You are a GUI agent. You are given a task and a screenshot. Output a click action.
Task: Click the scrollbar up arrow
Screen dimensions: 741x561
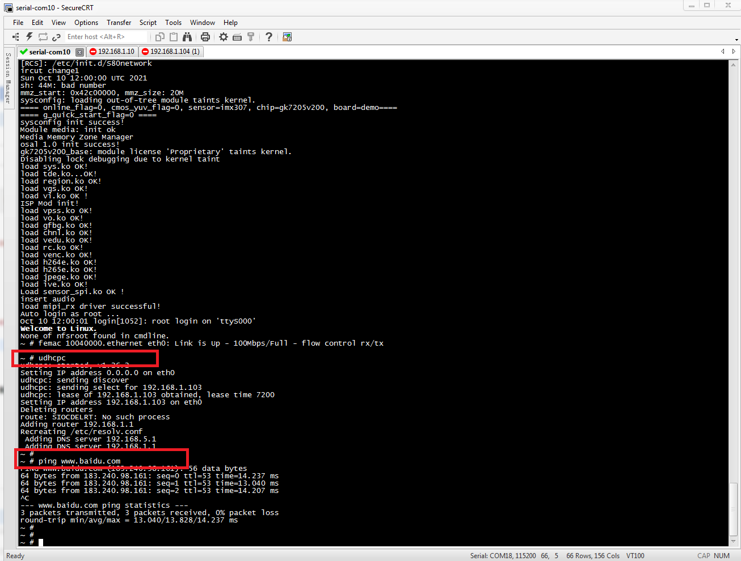tap(733, 64)
